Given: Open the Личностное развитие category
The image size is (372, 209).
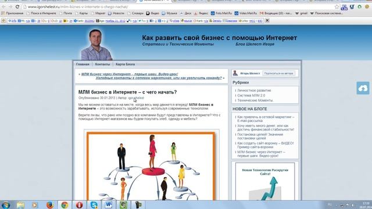Looking at the screenshot, I should pos(254,91).
